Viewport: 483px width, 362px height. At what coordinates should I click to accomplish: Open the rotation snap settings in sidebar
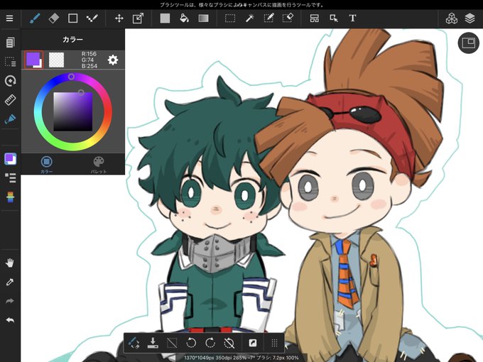tap(10, 81)
